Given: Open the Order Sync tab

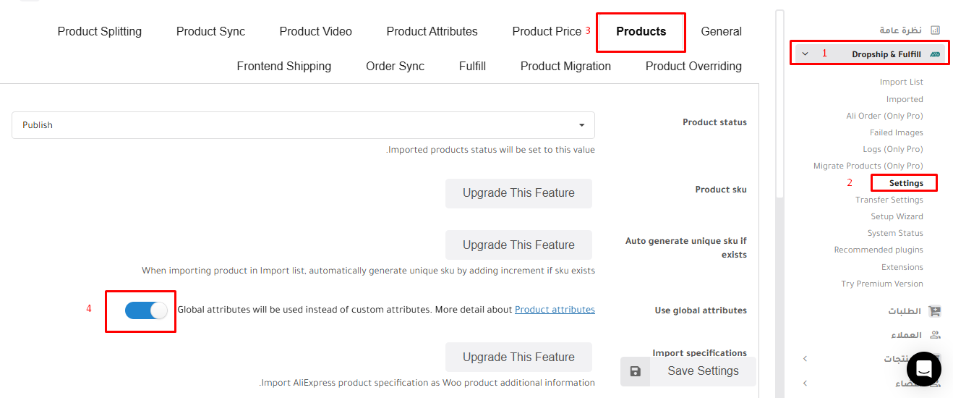Looking at the screenshot, I should click(395, 66).
